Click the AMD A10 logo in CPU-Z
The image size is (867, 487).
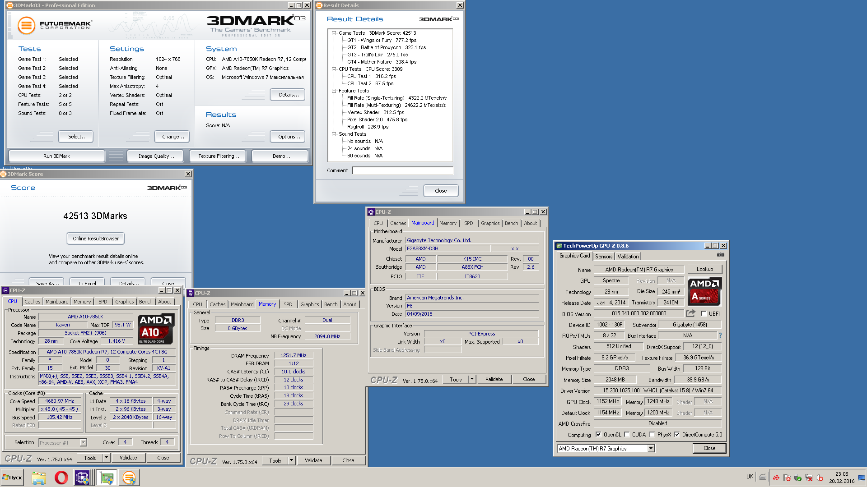point(156,329)
